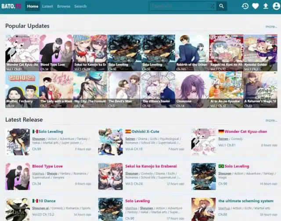Image resolution: width=281 pixels, height=221 pixels.
Task: Open favorites heart icon
Action: coord(256,6)
